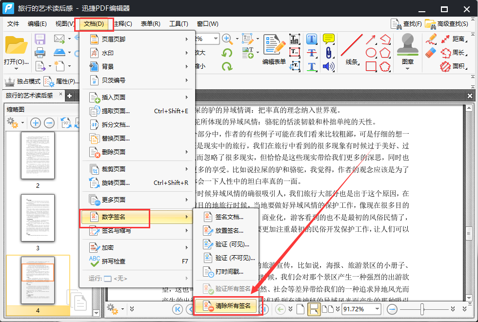Toggle 独占模式 exclusive mode
The width and height of the screenshot is (478, 322).
pyautogui.click(x=22, y=81)
